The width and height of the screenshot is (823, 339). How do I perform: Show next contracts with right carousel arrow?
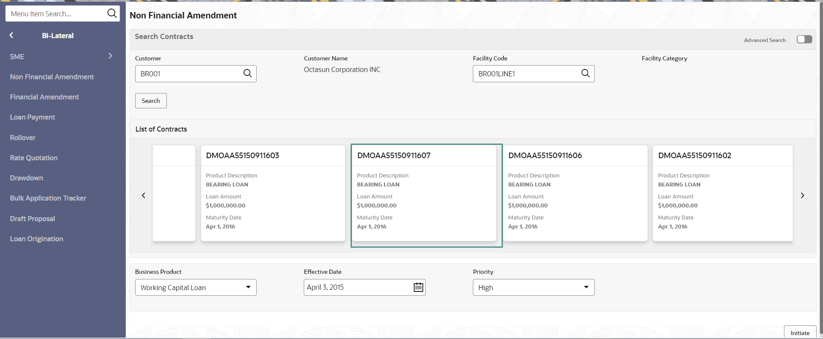(802, 195)
